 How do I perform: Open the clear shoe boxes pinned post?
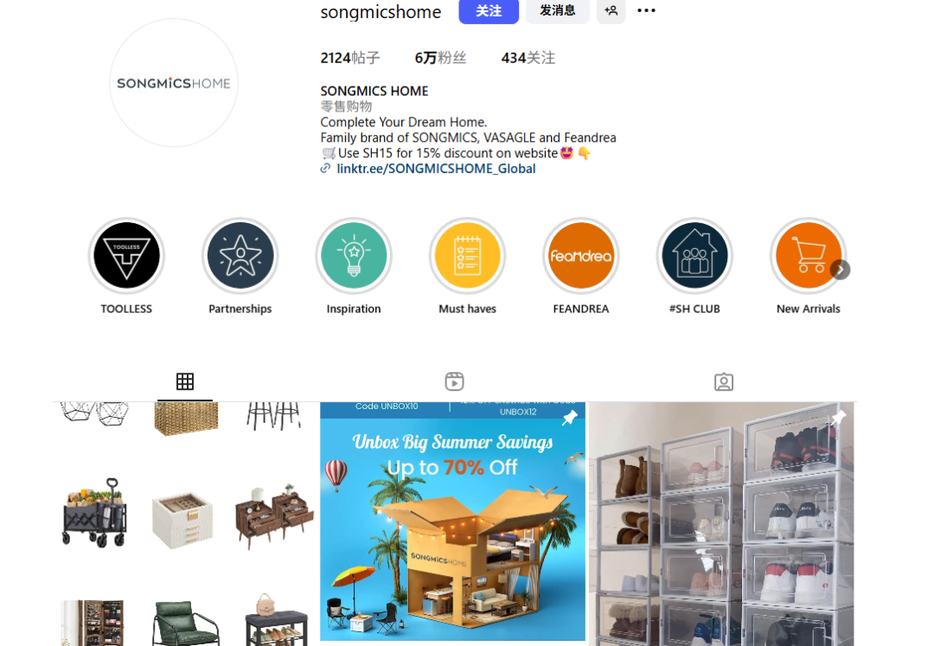[x=721, y=524]
